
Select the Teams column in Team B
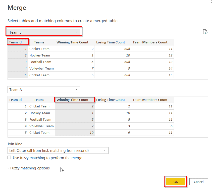pos(39,42)
